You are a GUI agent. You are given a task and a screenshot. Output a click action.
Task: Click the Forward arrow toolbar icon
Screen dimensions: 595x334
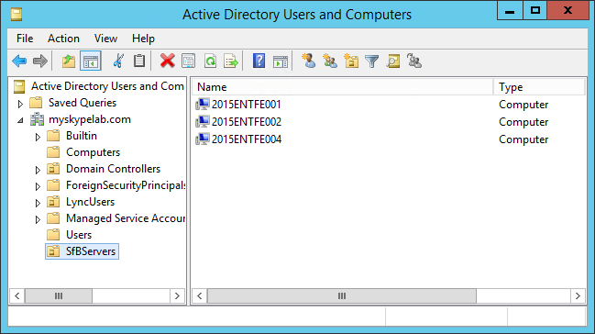40,61
